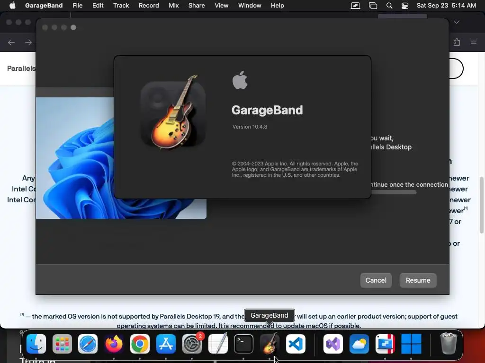Open System Settings with update badge
Image resolution: width=485 pixels, height=363 pixels.
pyautogui.click(x=192, y=344)
